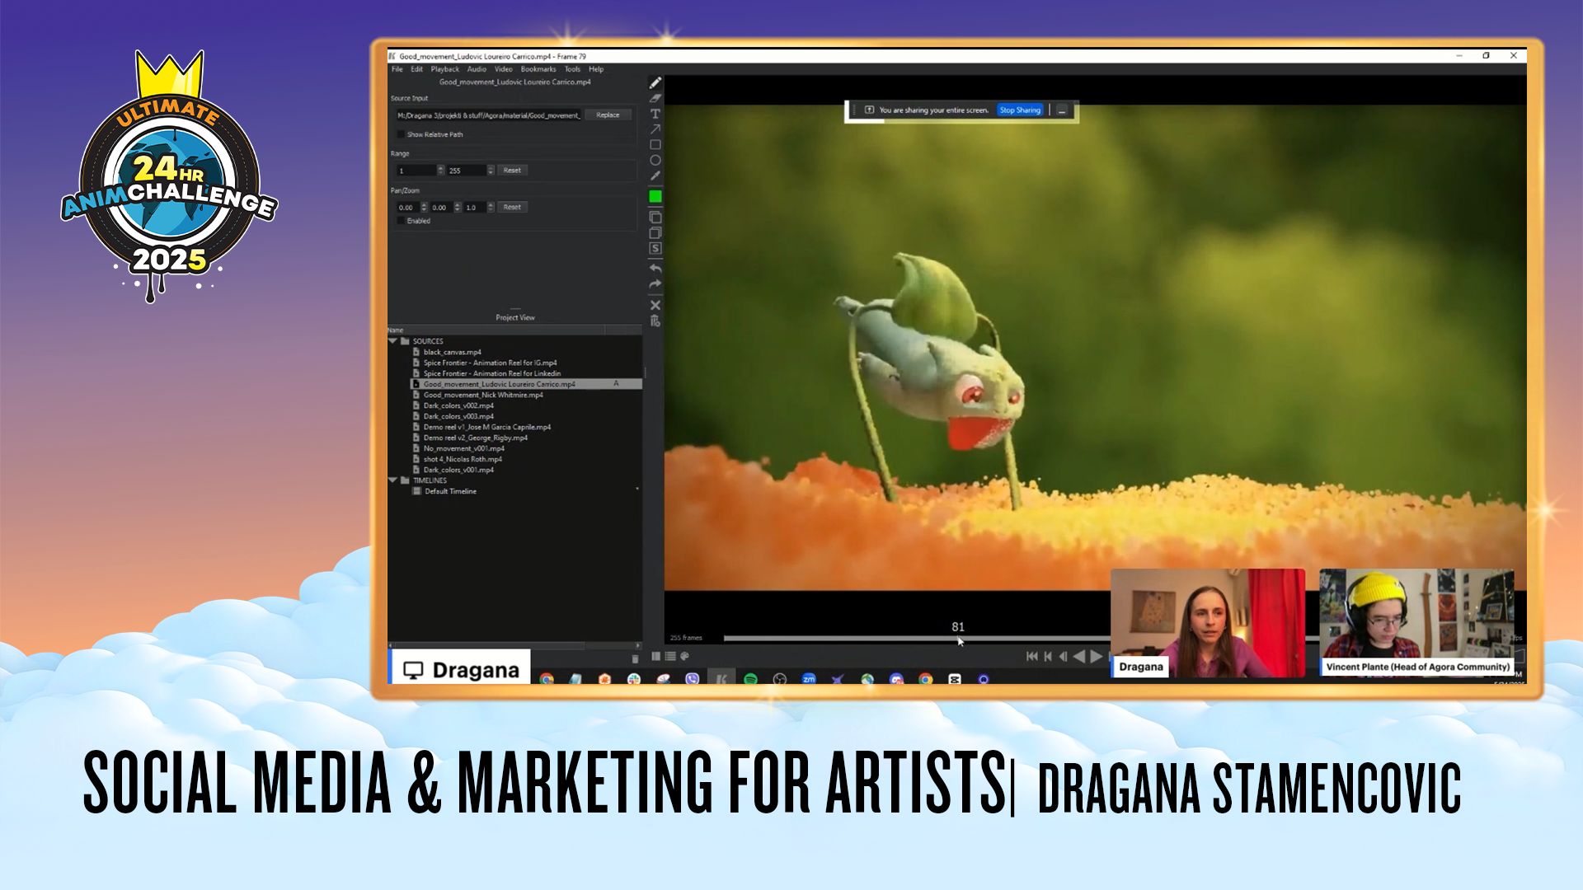Viewport: 1583px width, 890px height.
Task: Collapse the TIMELINES folder
Action: point(393,480)
